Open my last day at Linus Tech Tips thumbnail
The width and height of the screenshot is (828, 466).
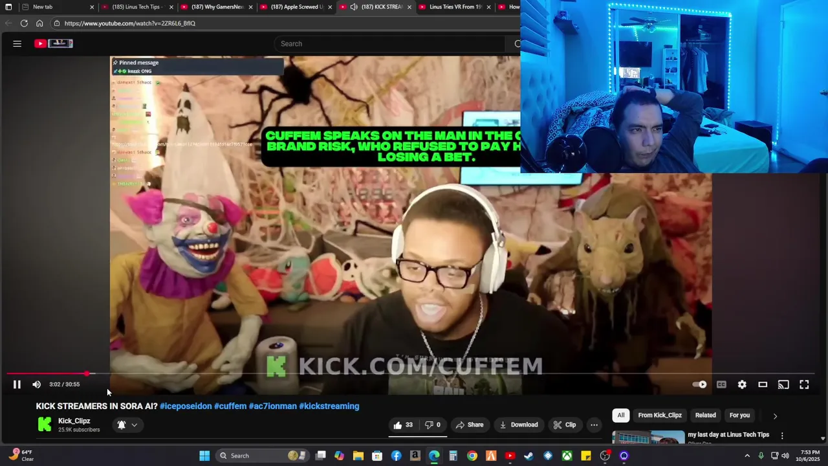click(648, 438)
